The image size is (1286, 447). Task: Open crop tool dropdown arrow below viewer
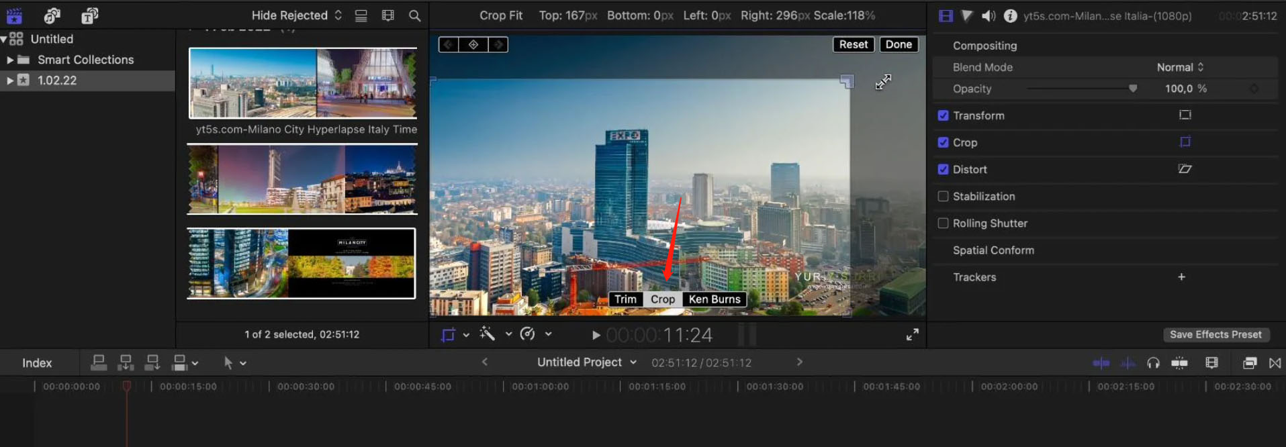[466, 334]
